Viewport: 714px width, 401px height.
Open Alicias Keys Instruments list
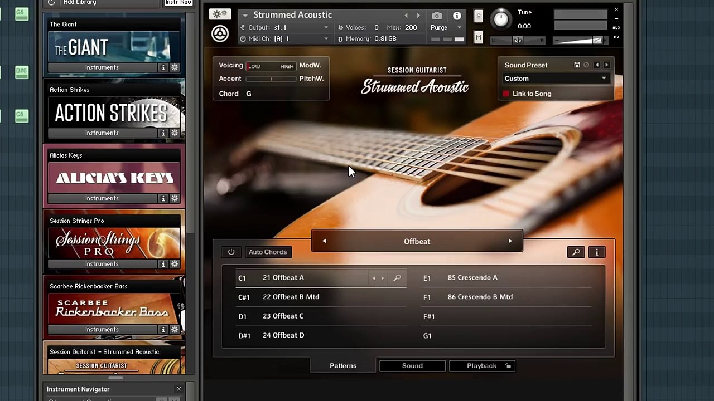[x=102, y=198]
